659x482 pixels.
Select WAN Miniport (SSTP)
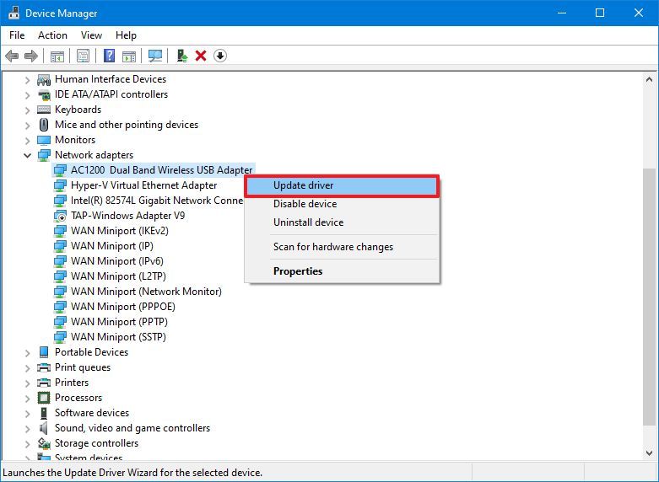(118, 337)
